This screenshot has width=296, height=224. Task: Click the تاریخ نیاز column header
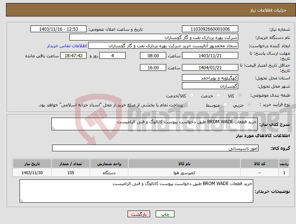tap(32, 164)
